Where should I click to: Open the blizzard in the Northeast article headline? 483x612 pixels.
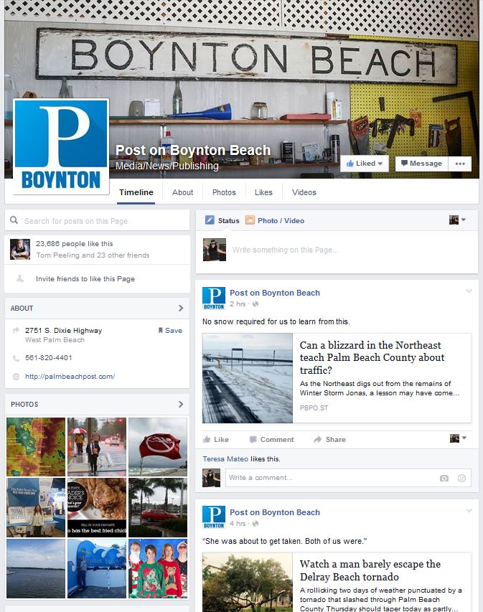pyautogui.click(x=372, y=357)
